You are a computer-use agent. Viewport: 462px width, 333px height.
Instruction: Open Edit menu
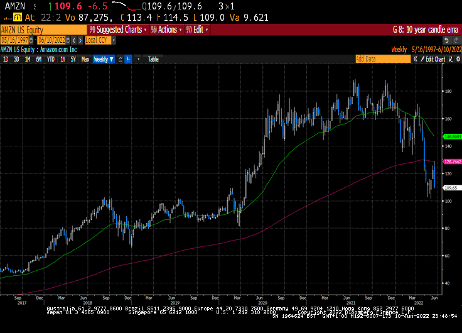pyautogui.click(x=197, y=30)
